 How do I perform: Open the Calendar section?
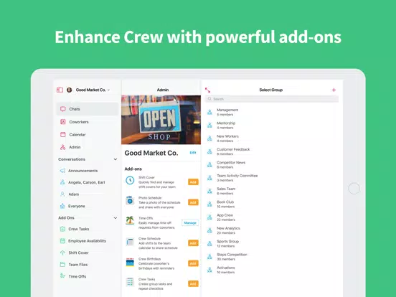point(87,135)
